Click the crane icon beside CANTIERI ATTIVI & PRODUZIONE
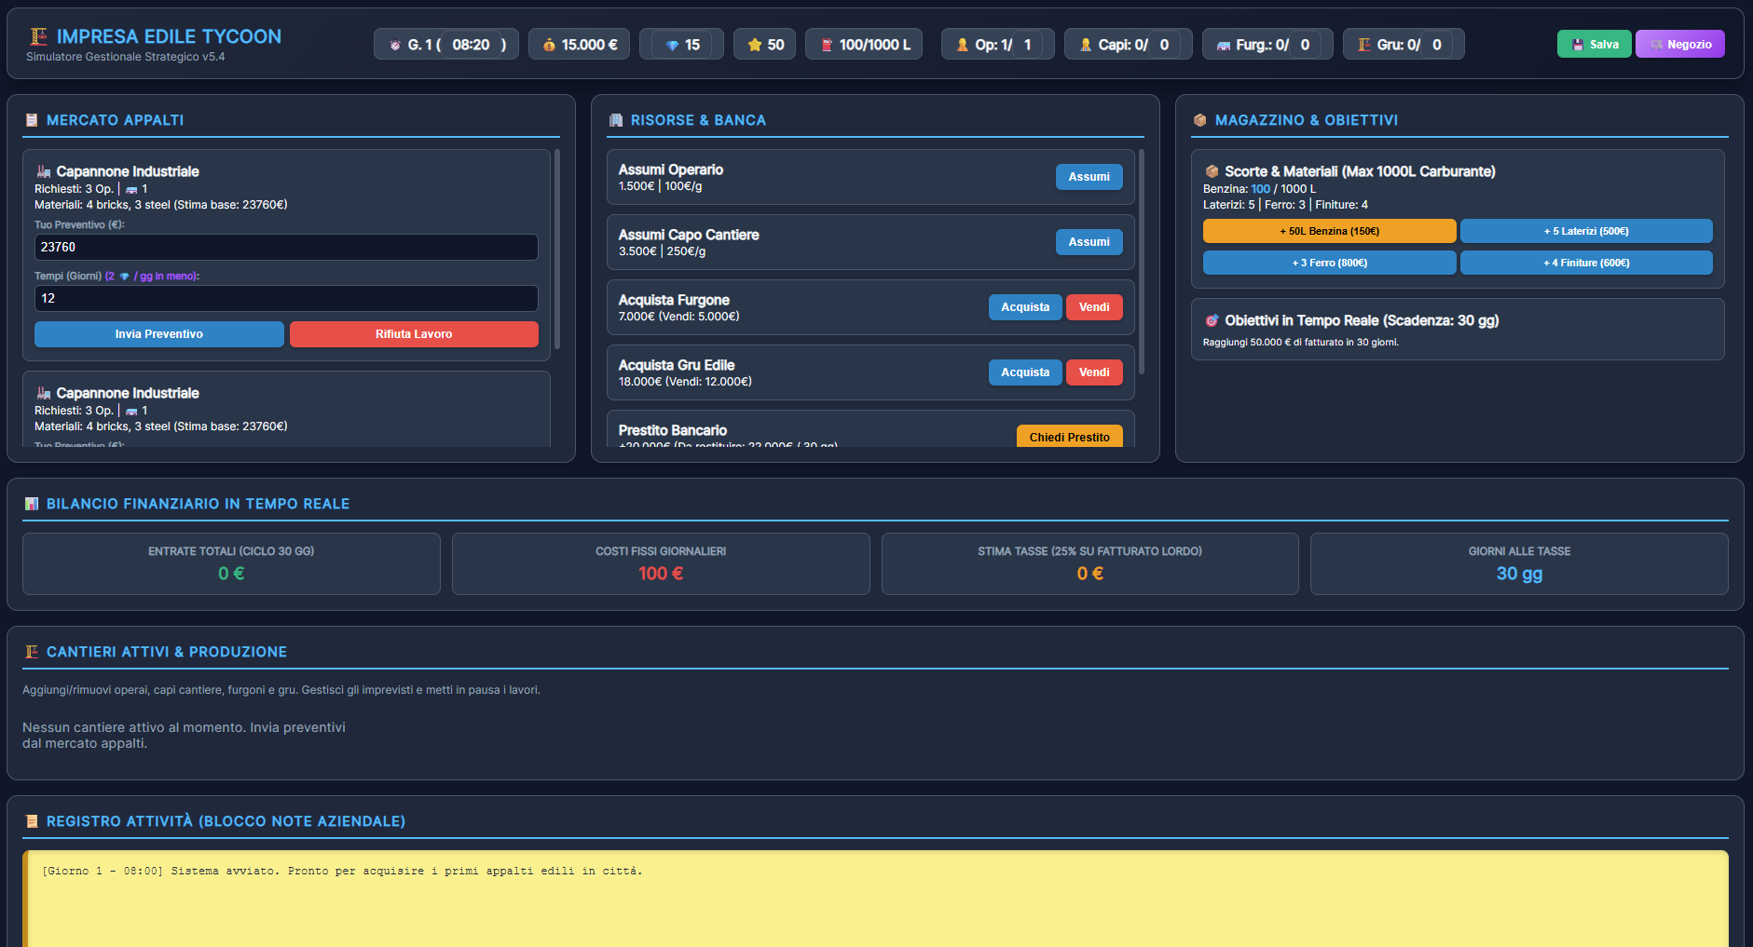The image size is (1753, 947). click(32, 652)
